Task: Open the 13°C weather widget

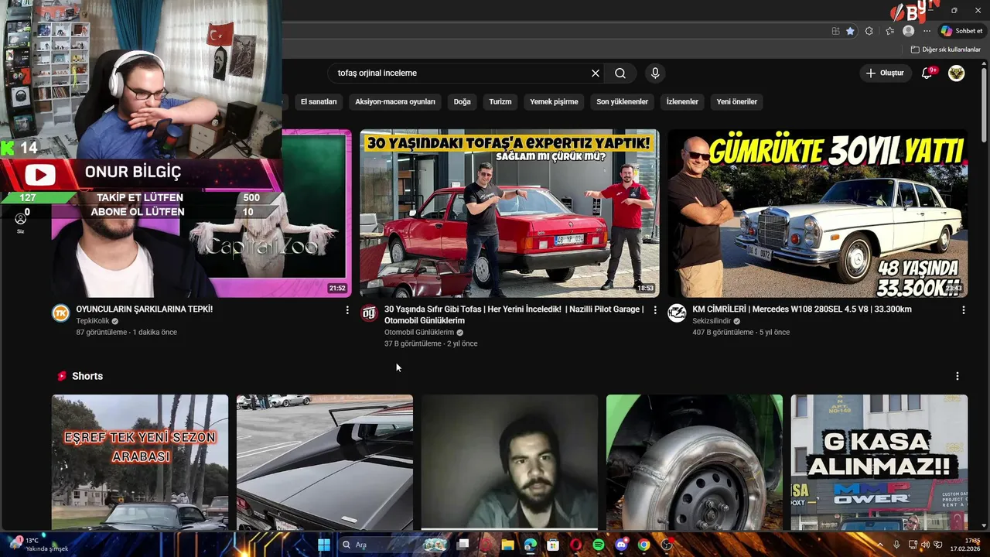Action: 39,545
